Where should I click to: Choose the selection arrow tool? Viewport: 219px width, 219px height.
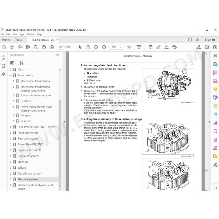[80, 47]
